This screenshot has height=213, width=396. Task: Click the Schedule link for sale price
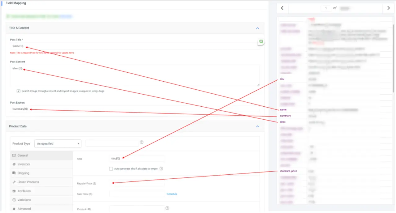pos(172,194)
